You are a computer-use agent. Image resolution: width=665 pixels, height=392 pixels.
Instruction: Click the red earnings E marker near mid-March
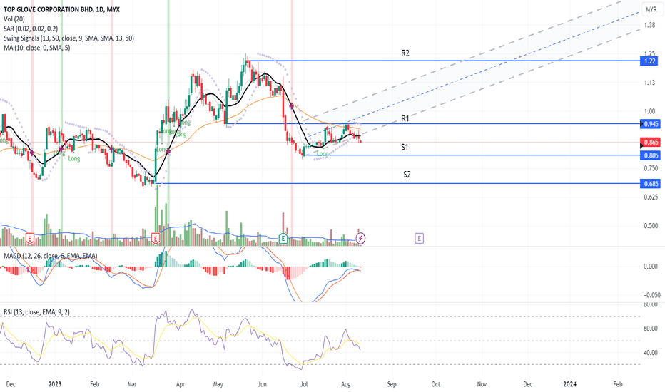point(156,239)
